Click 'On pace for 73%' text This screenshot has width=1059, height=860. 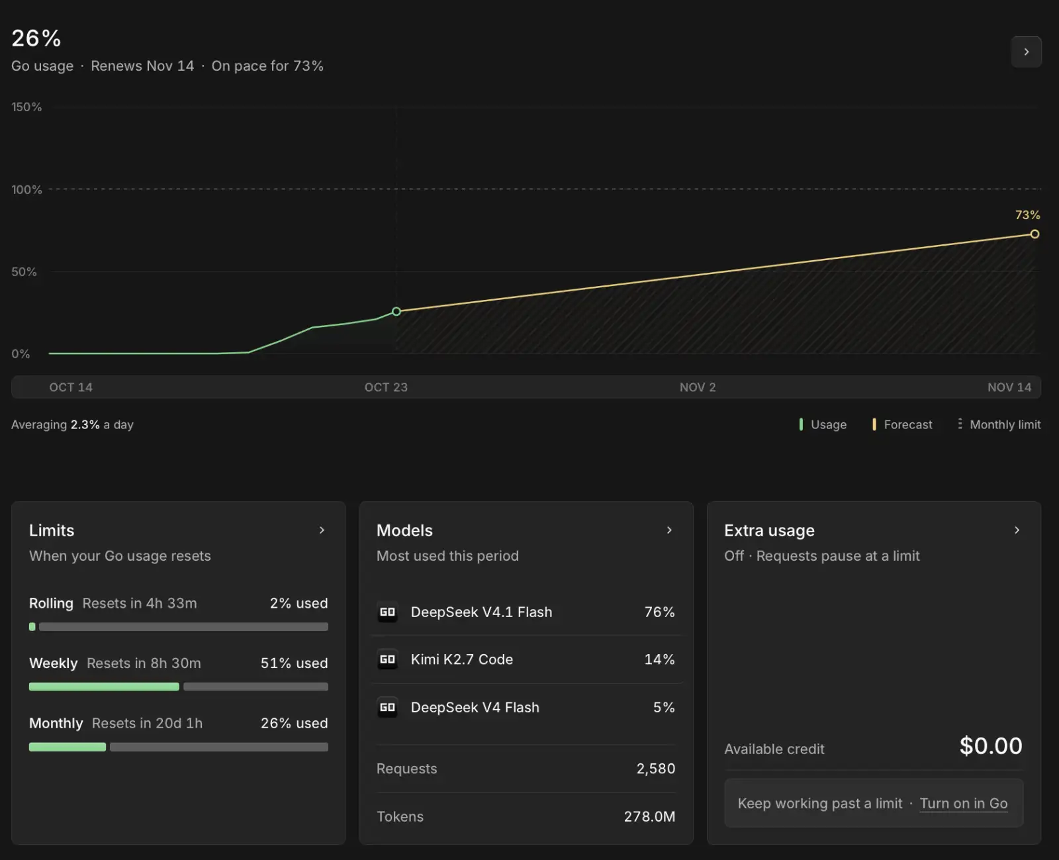click(x=267, y=66)
